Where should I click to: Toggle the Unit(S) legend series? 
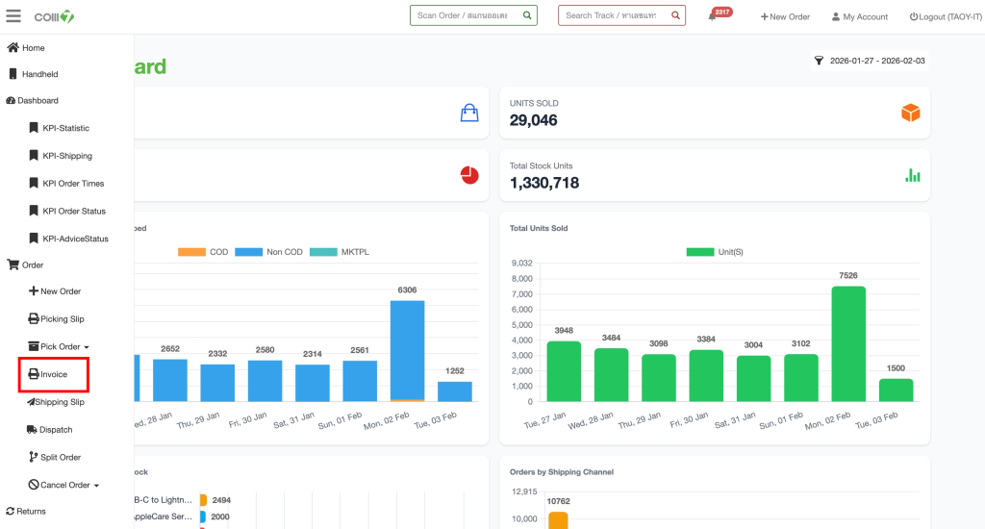pyautogui.click(x=714, y=252)
